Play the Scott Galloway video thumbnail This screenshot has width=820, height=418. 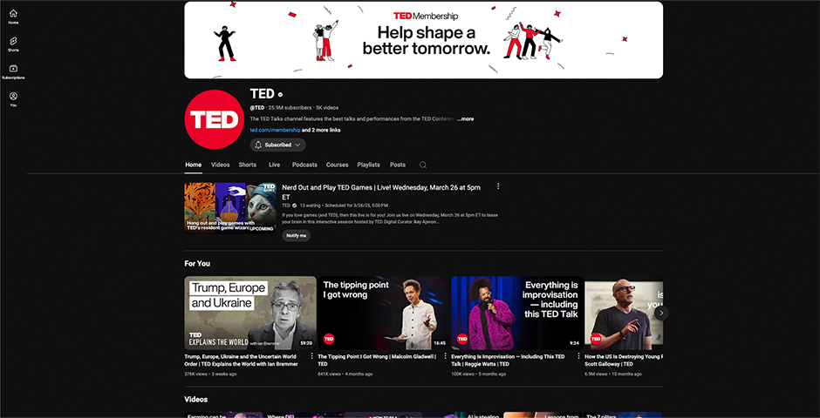(624, 313)
